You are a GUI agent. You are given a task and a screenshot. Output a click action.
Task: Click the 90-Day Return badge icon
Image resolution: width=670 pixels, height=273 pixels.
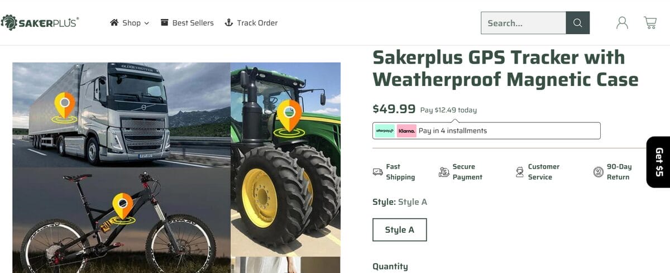click(x=599, y=172)
